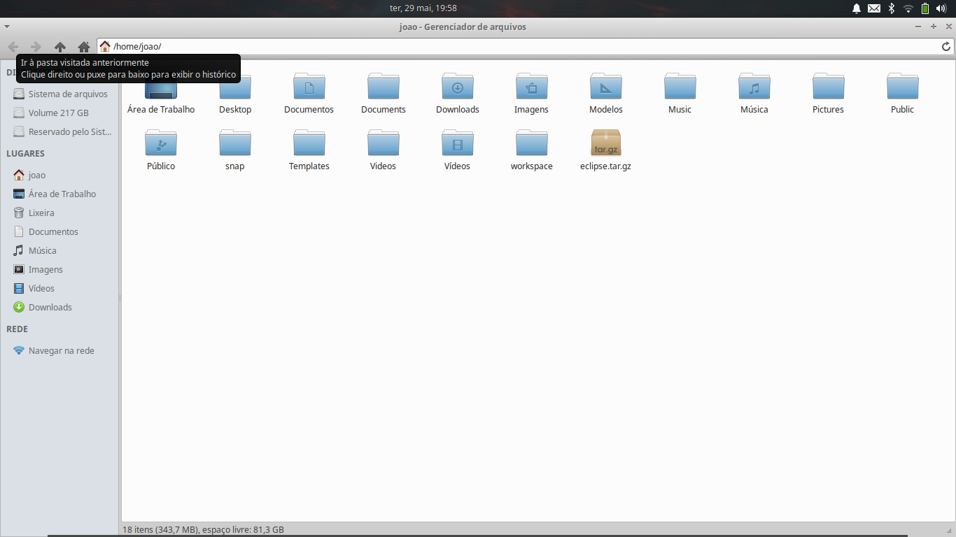Screen dimensions: 956x537
Task: Select the Music folder
Action: [680, 94]
